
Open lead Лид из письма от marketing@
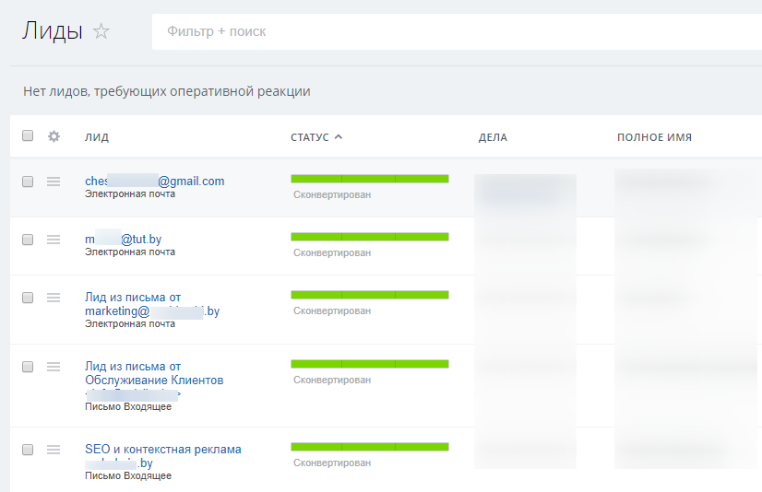(152, 304)
